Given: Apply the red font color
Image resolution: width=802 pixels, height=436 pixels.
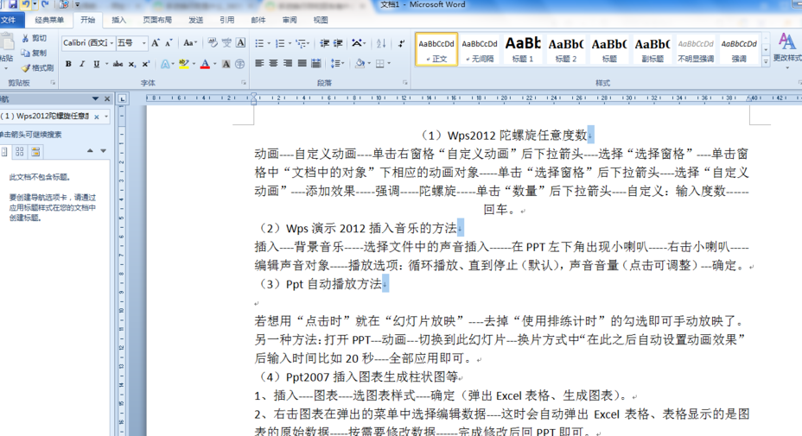Looking at the screenshot, I should pyautogui.click(x=205, y=64).
